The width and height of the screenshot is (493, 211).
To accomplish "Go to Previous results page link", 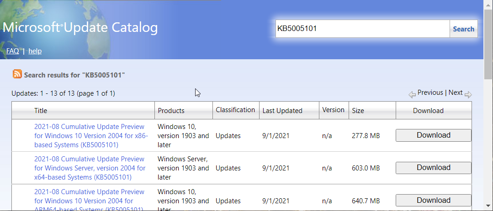I will (x=430, y=93).
